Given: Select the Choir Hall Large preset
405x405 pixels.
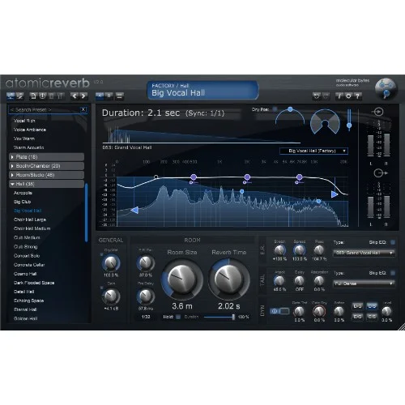Looking at the screenshot, I should (30, 220).
